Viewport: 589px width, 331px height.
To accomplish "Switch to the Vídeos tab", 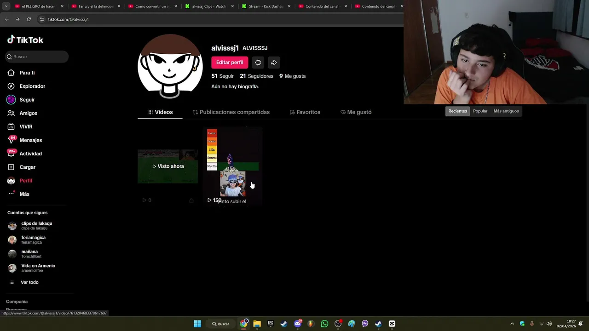I will [x=160, y=112].
